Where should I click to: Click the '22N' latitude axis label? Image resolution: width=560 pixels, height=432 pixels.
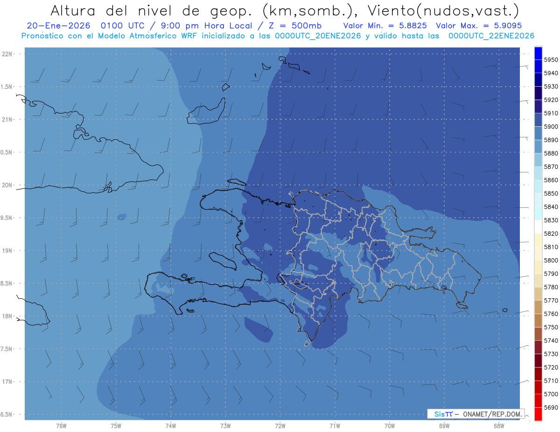(7, 54)
